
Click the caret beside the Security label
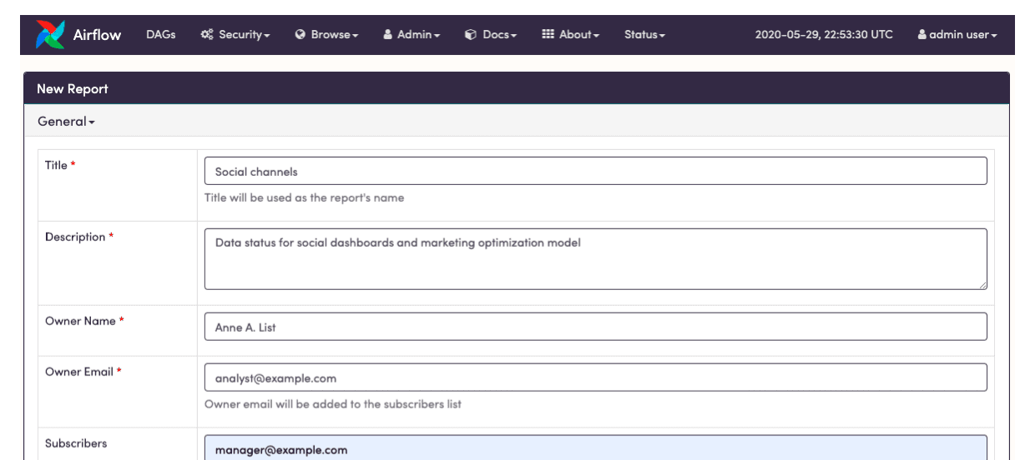click(267, 36)
